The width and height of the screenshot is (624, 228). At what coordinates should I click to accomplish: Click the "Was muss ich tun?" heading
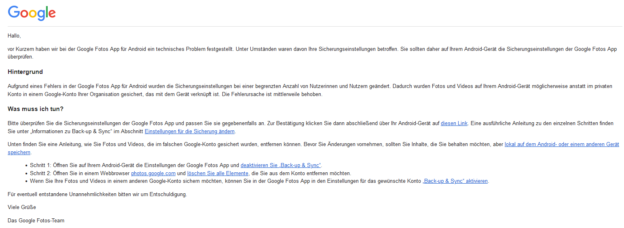[36, 109]
